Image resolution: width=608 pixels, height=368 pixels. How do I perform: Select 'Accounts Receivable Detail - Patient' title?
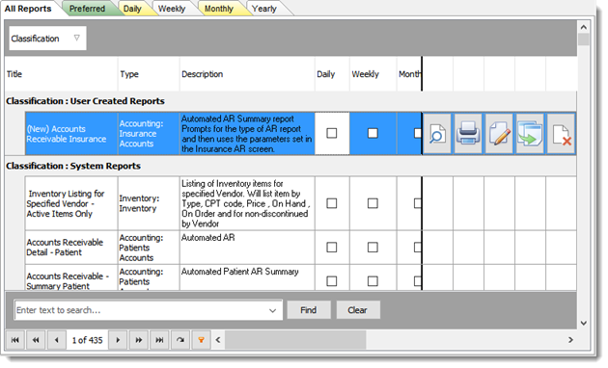pos(71,248)
